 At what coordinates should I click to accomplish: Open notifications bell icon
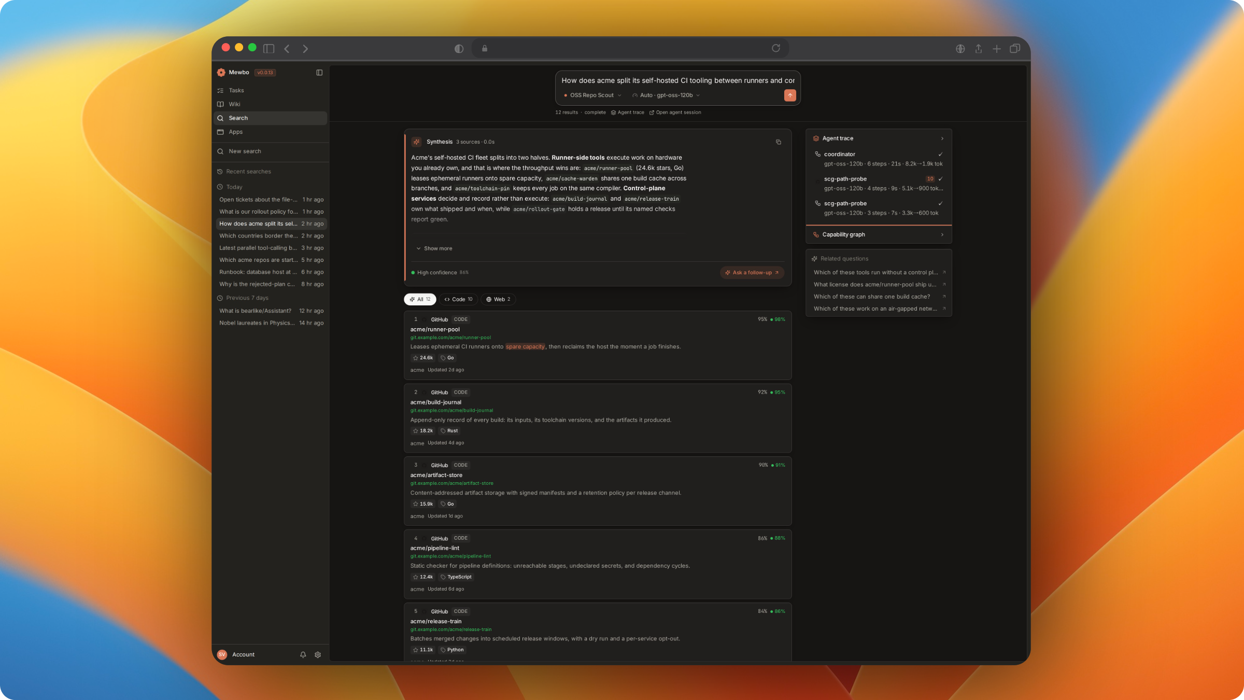(303, 655)
